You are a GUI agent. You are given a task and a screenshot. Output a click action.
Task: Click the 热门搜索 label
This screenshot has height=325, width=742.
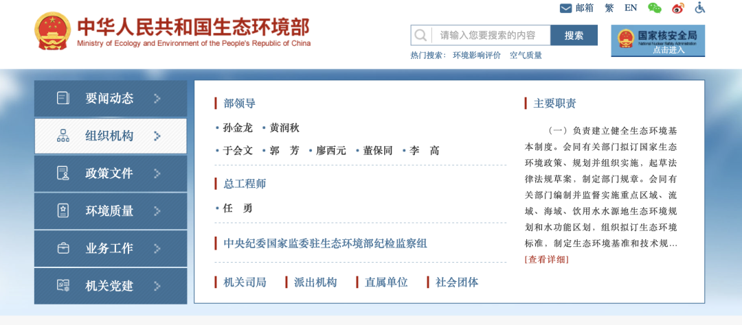click(x=428, y=56)
